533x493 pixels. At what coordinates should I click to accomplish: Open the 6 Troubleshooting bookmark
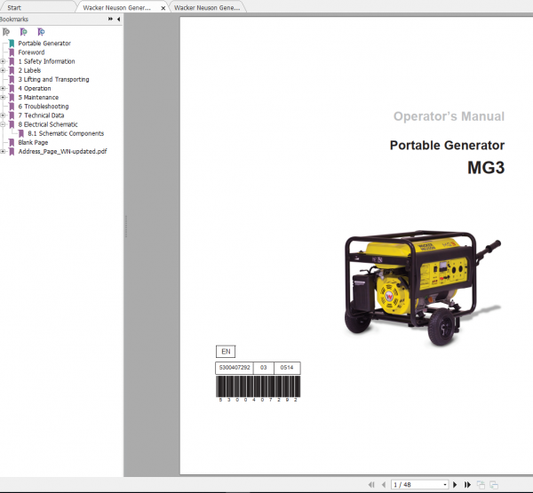tap(44, 107)
